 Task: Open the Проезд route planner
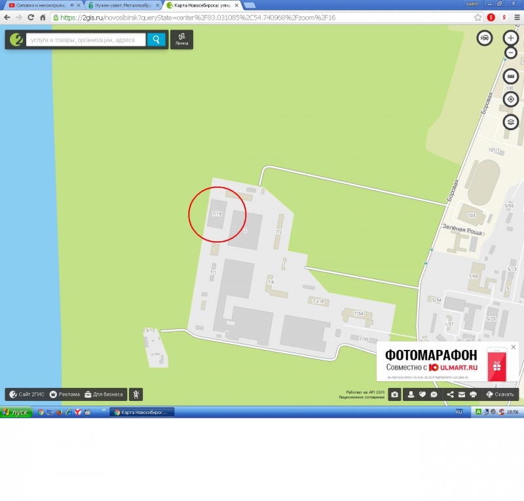(x=181, y=40)
